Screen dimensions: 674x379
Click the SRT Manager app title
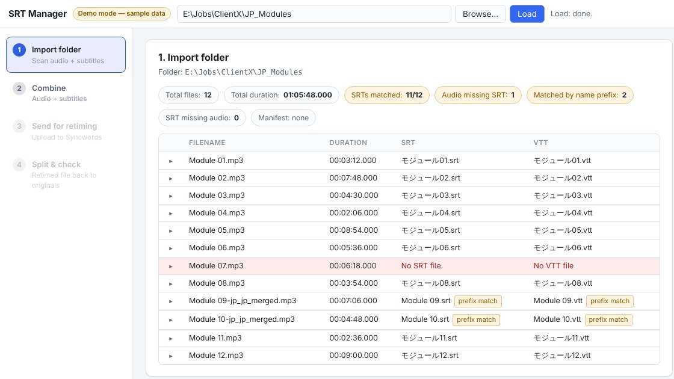[37, 14]
